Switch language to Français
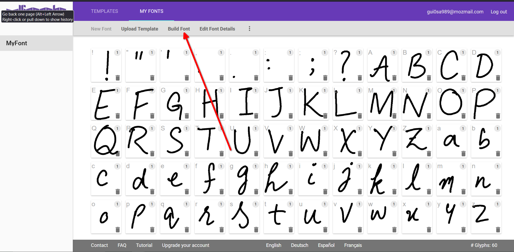 (353, 245)
